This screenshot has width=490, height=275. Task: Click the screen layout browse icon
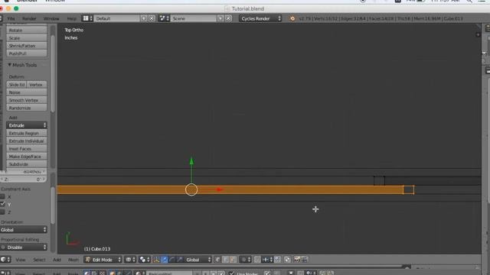coord(87,18)
